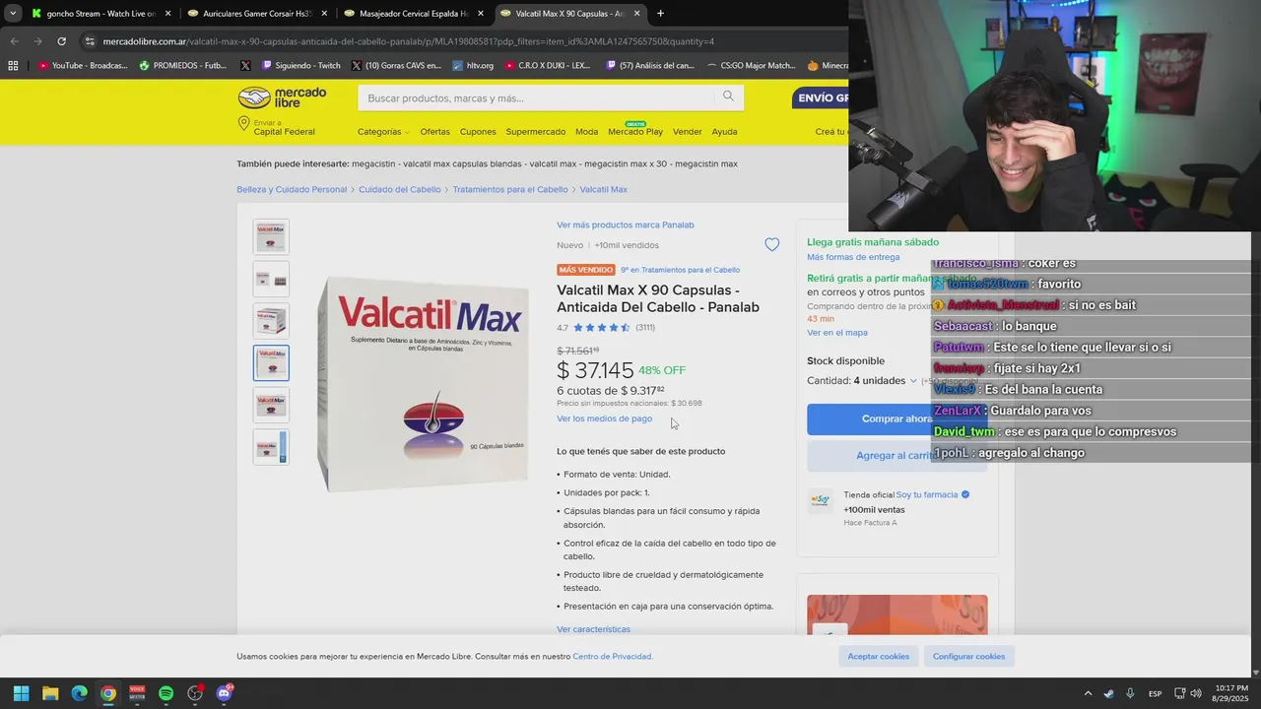The width and height of the screenshot is (1261, 709).
Task: Click the browser address bar URL
Action: (408, 41)
